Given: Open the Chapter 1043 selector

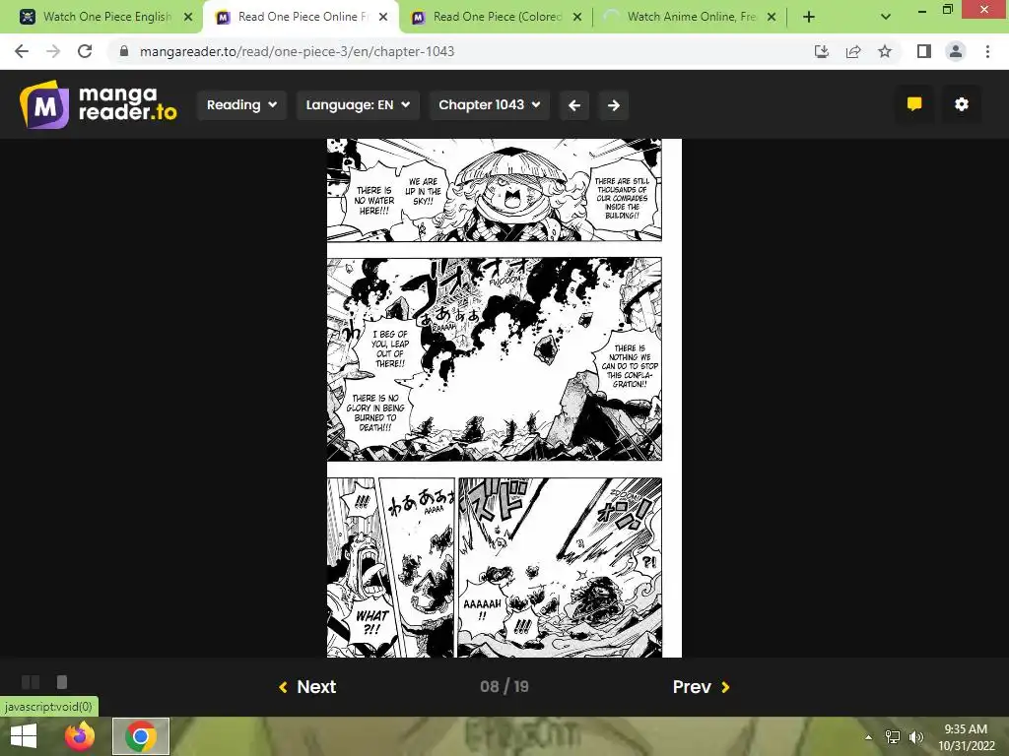Looking at the screenshot, I should (x=489, y=104).
